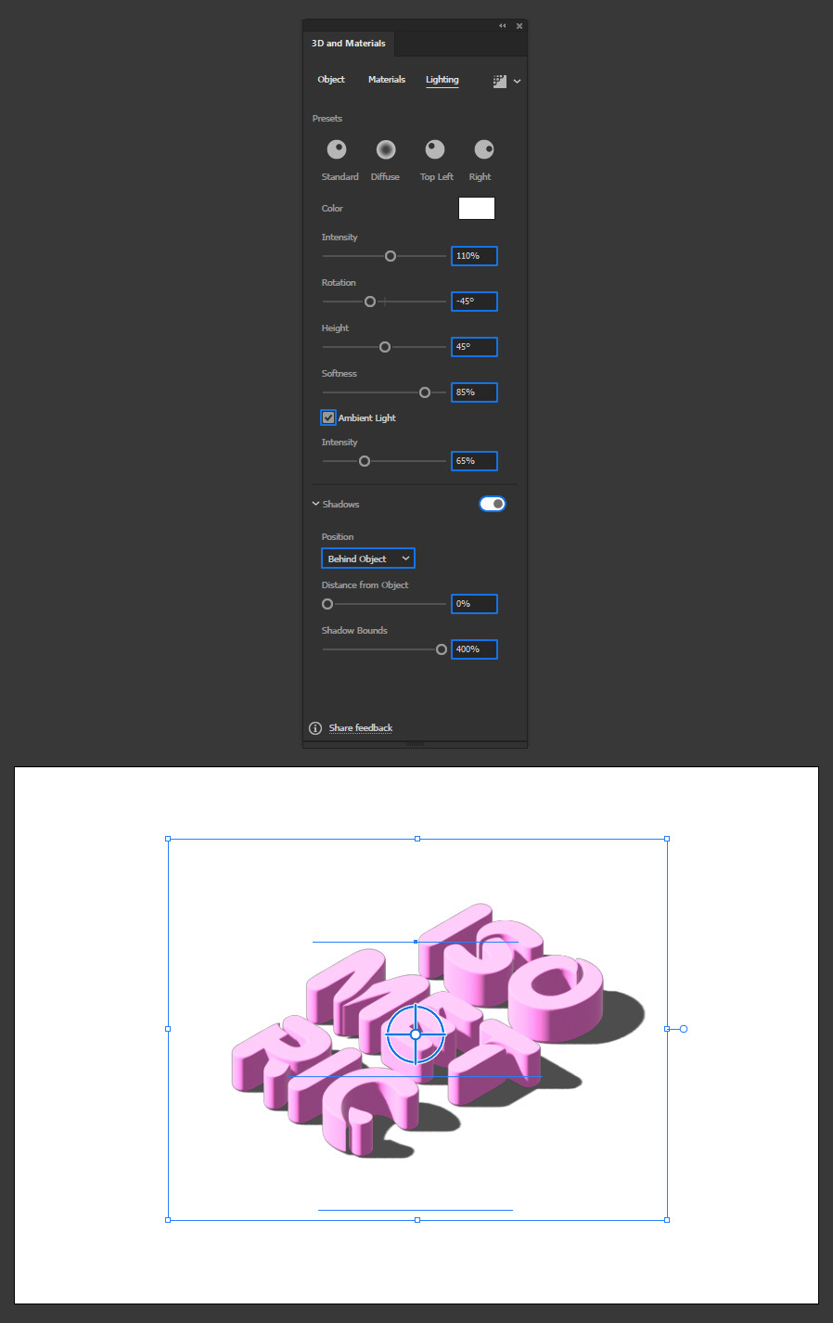Click the Rotation -45° input field

click(474, 302)
